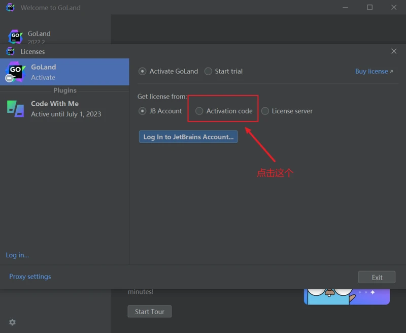Open Proxy settings link
Viewport: 406px width, 333px height.
coord(30,277)
